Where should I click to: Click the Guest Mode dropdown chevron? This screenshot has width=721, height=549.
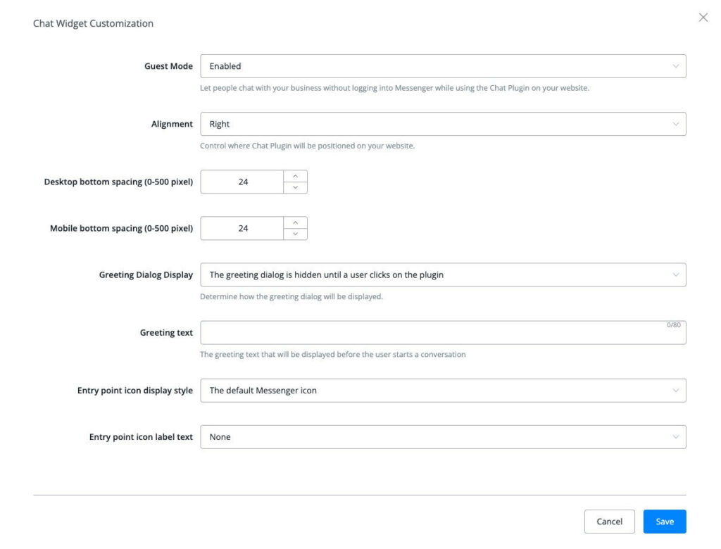(676, 66)
